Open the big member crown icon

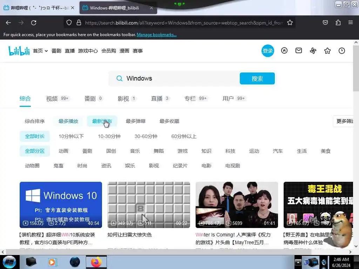[x=284, y=50]
